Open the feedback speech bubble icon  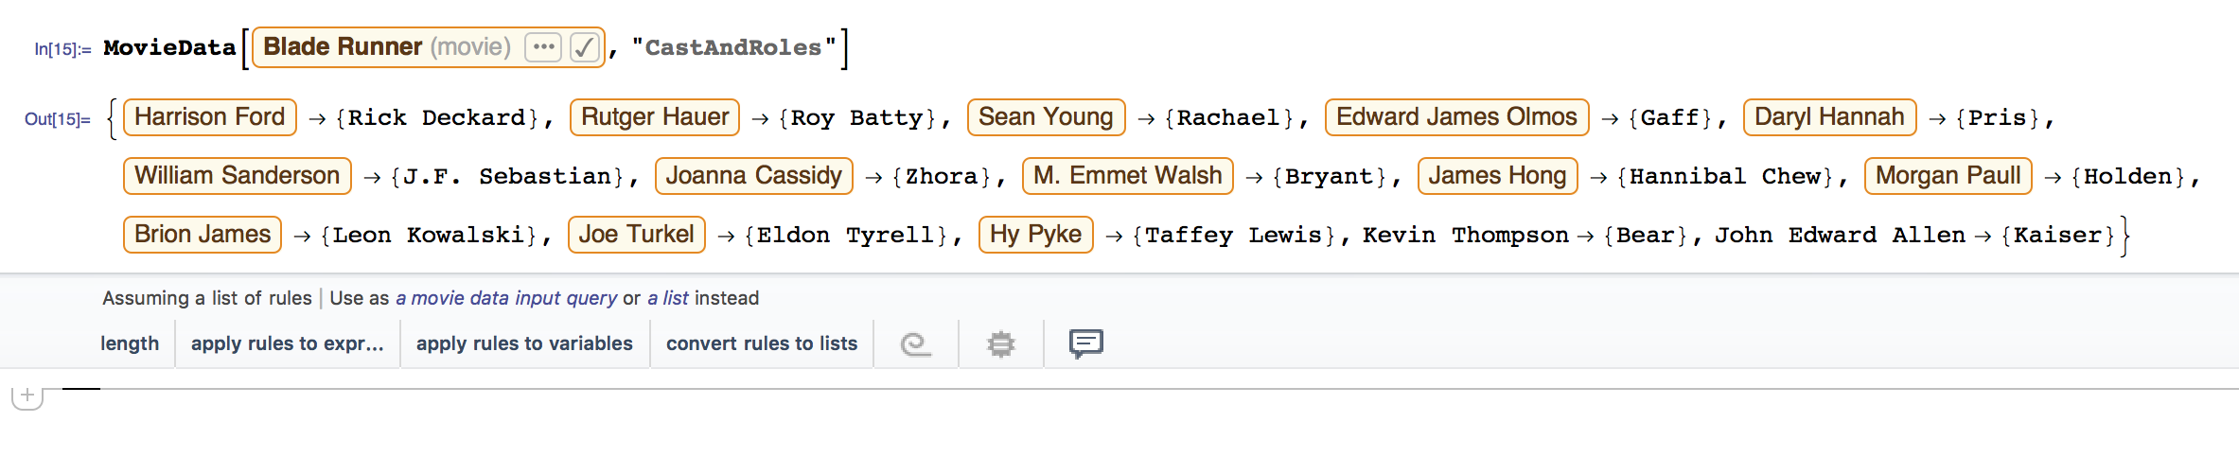[x=1086, y=343]
